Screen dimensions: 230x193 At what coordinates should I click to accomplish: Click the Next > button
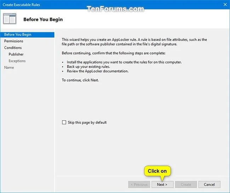click(162, 185)
